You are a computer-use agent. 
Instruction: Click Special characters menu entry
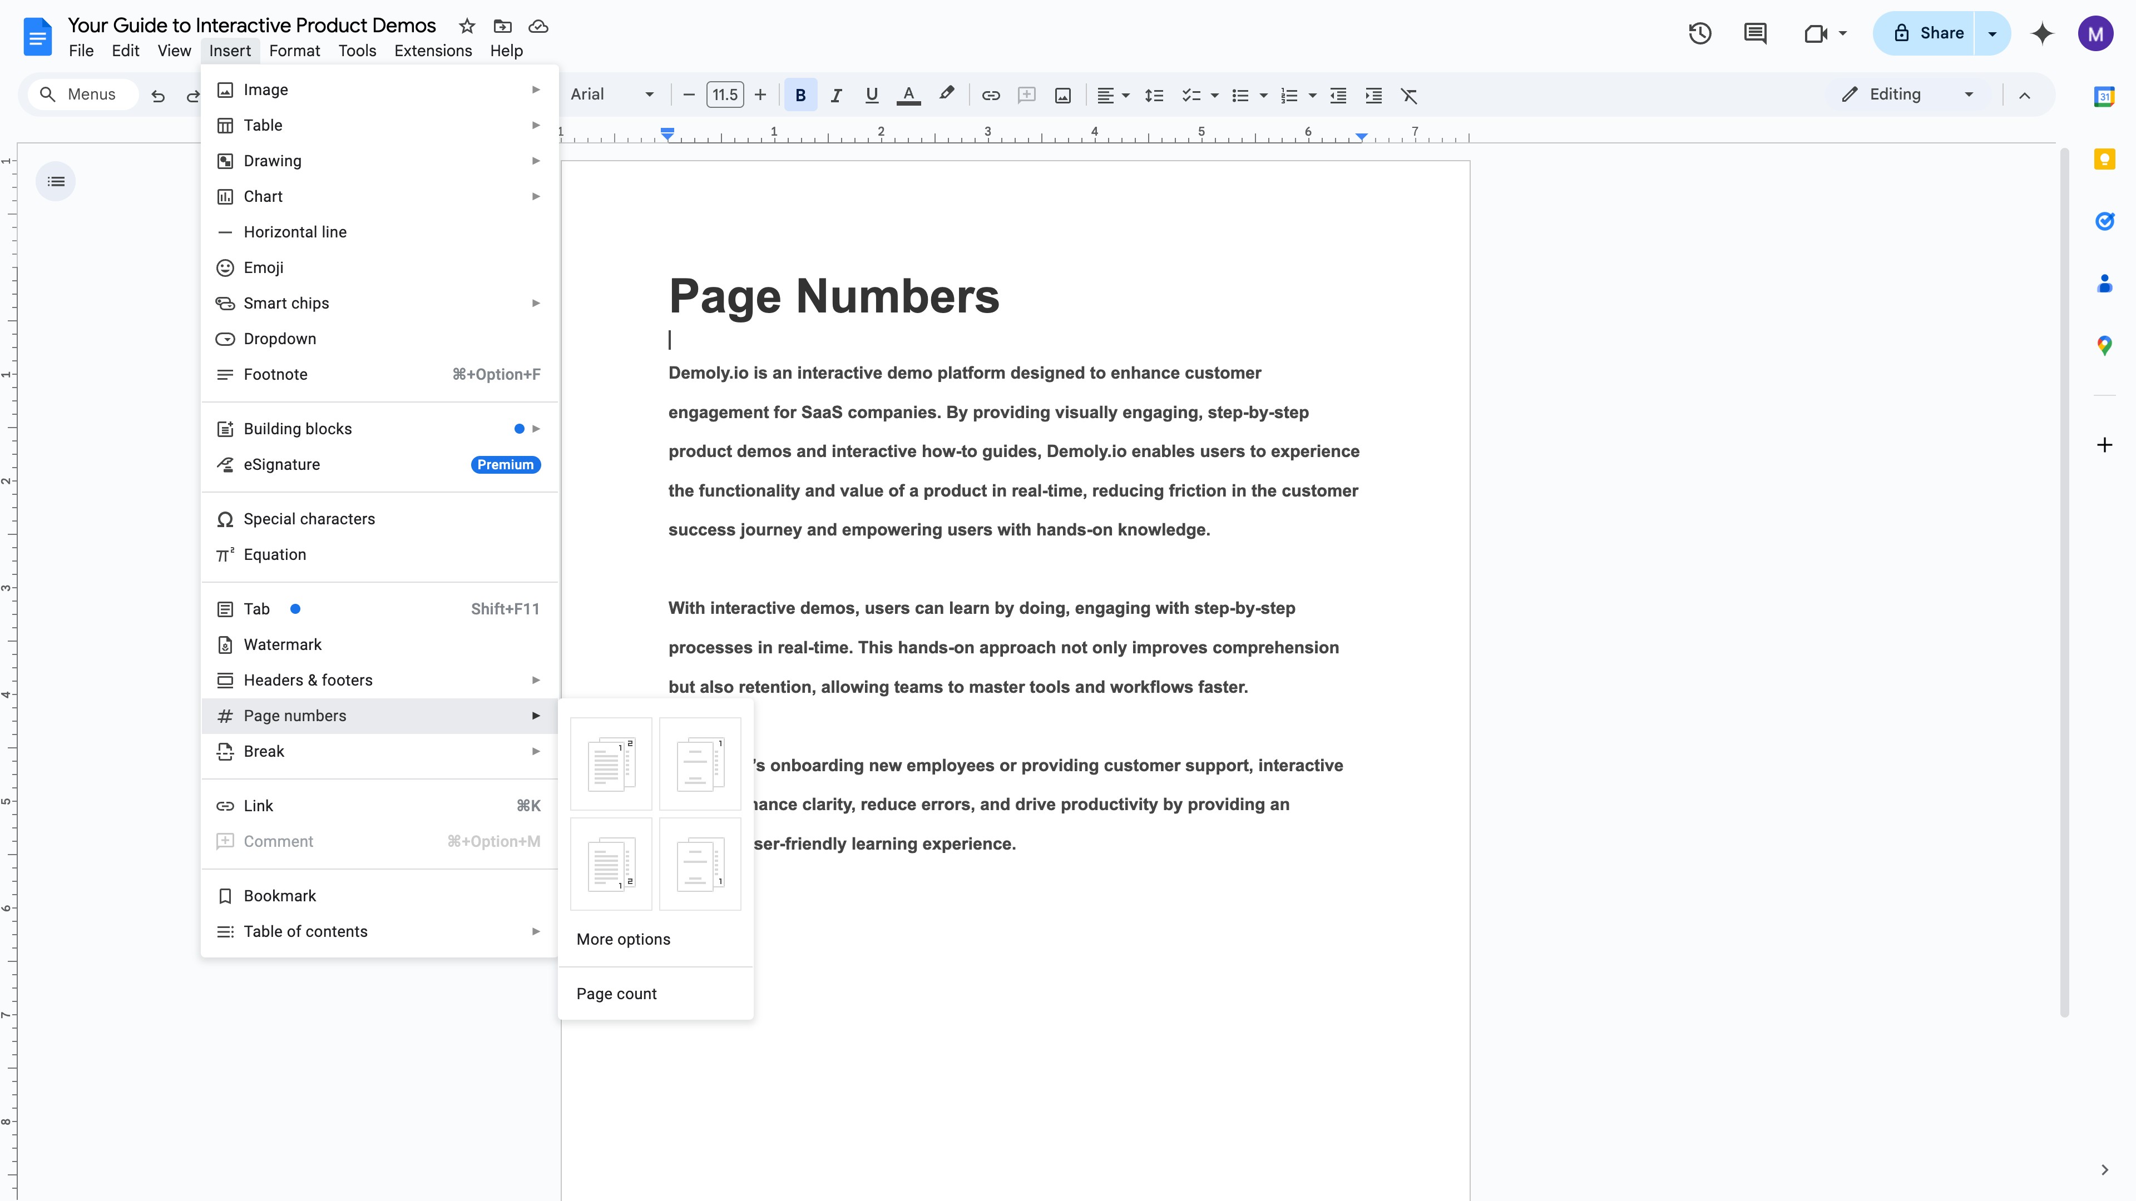pos(380,519)
